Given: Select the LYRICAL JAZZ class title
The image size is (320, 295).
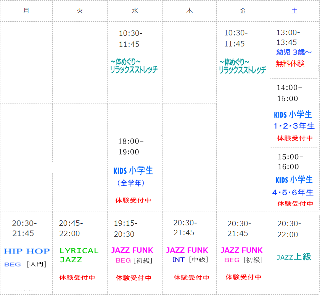Looking at the screenshot, I should pyautogui.click(x=79, y=255).
